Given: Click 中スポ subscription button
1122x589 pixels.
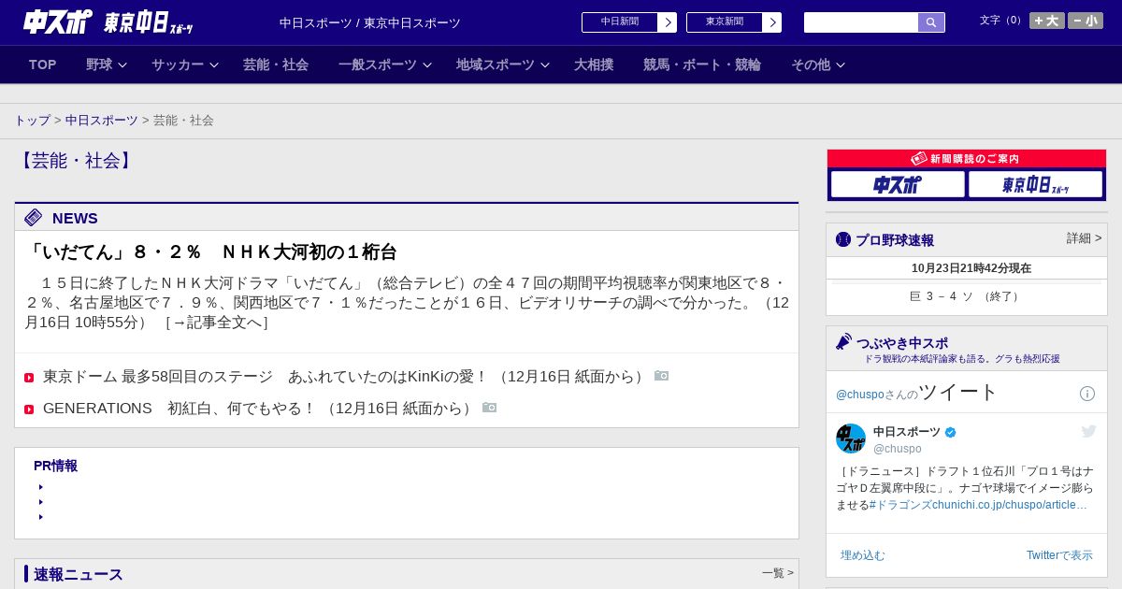Looking at the screenshot, I should pyautogui.click(x=898, y=185).
